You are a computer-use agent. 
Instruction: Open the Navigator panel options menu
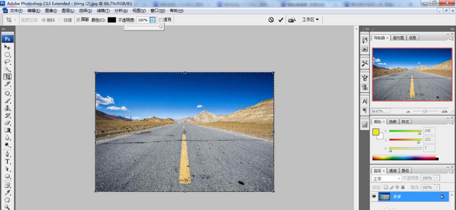pyautogui.click(x=451, y=39)
